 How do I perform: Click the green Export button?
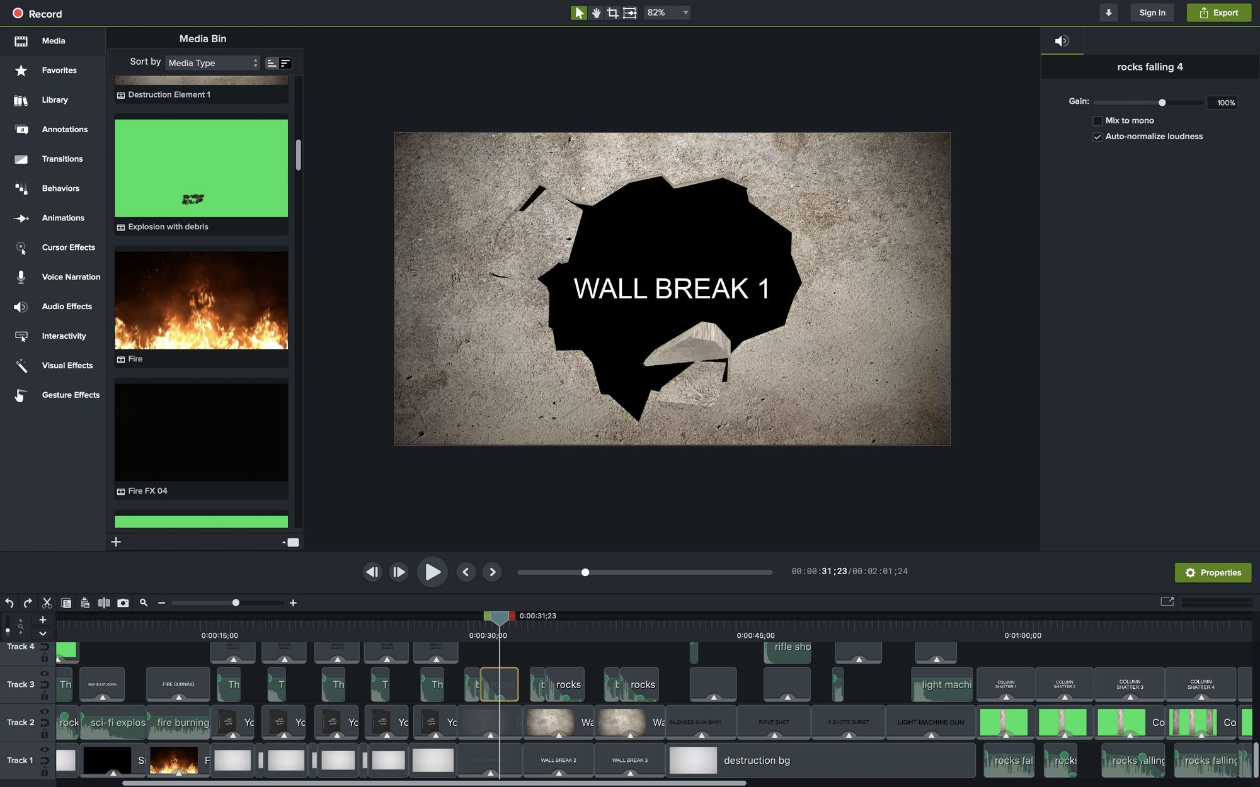(x=1219, y=13)
